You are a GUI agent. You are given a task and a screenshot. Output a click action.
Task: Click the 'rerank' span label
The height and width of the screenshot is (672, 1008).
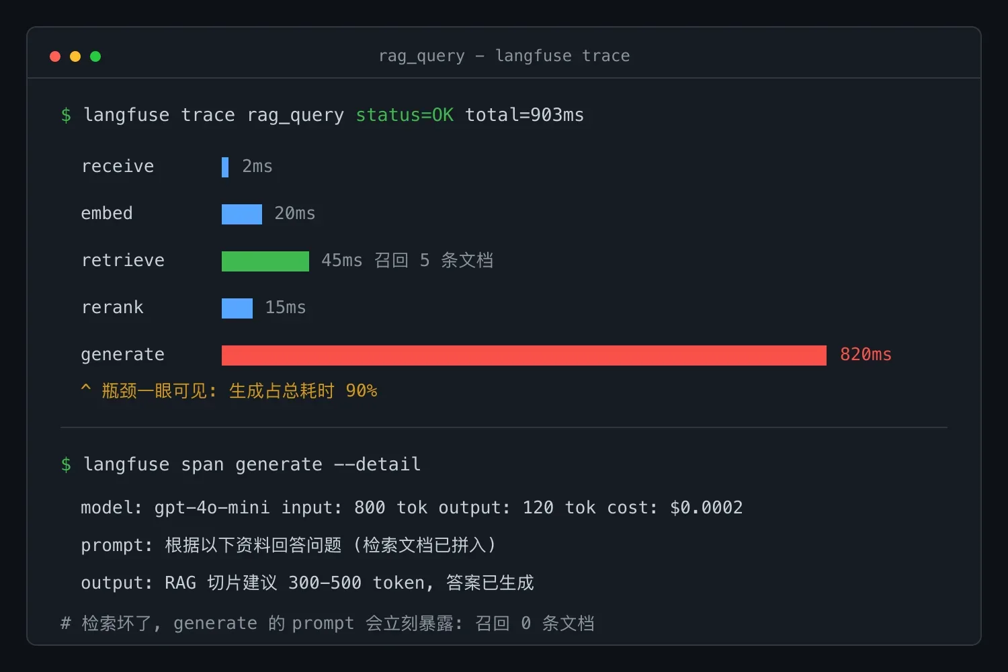112,307
